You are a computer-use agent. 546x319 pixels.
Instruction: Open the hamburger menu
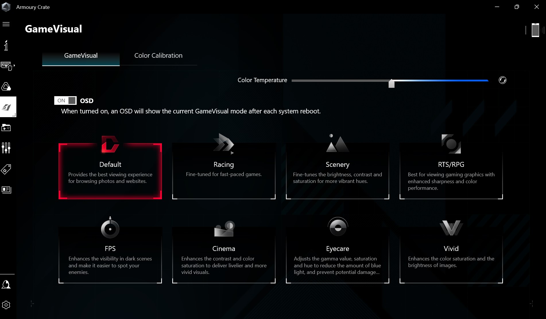[x=6, y=24]
